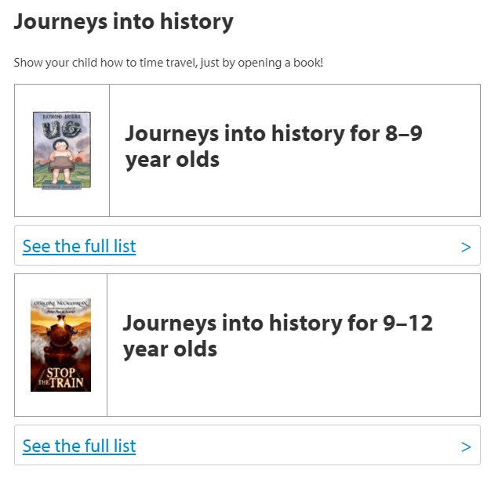This screenshot has height=481, width=491.
Task: Click the arrow icon below the 9–12 list
Action: coord(466,447)
